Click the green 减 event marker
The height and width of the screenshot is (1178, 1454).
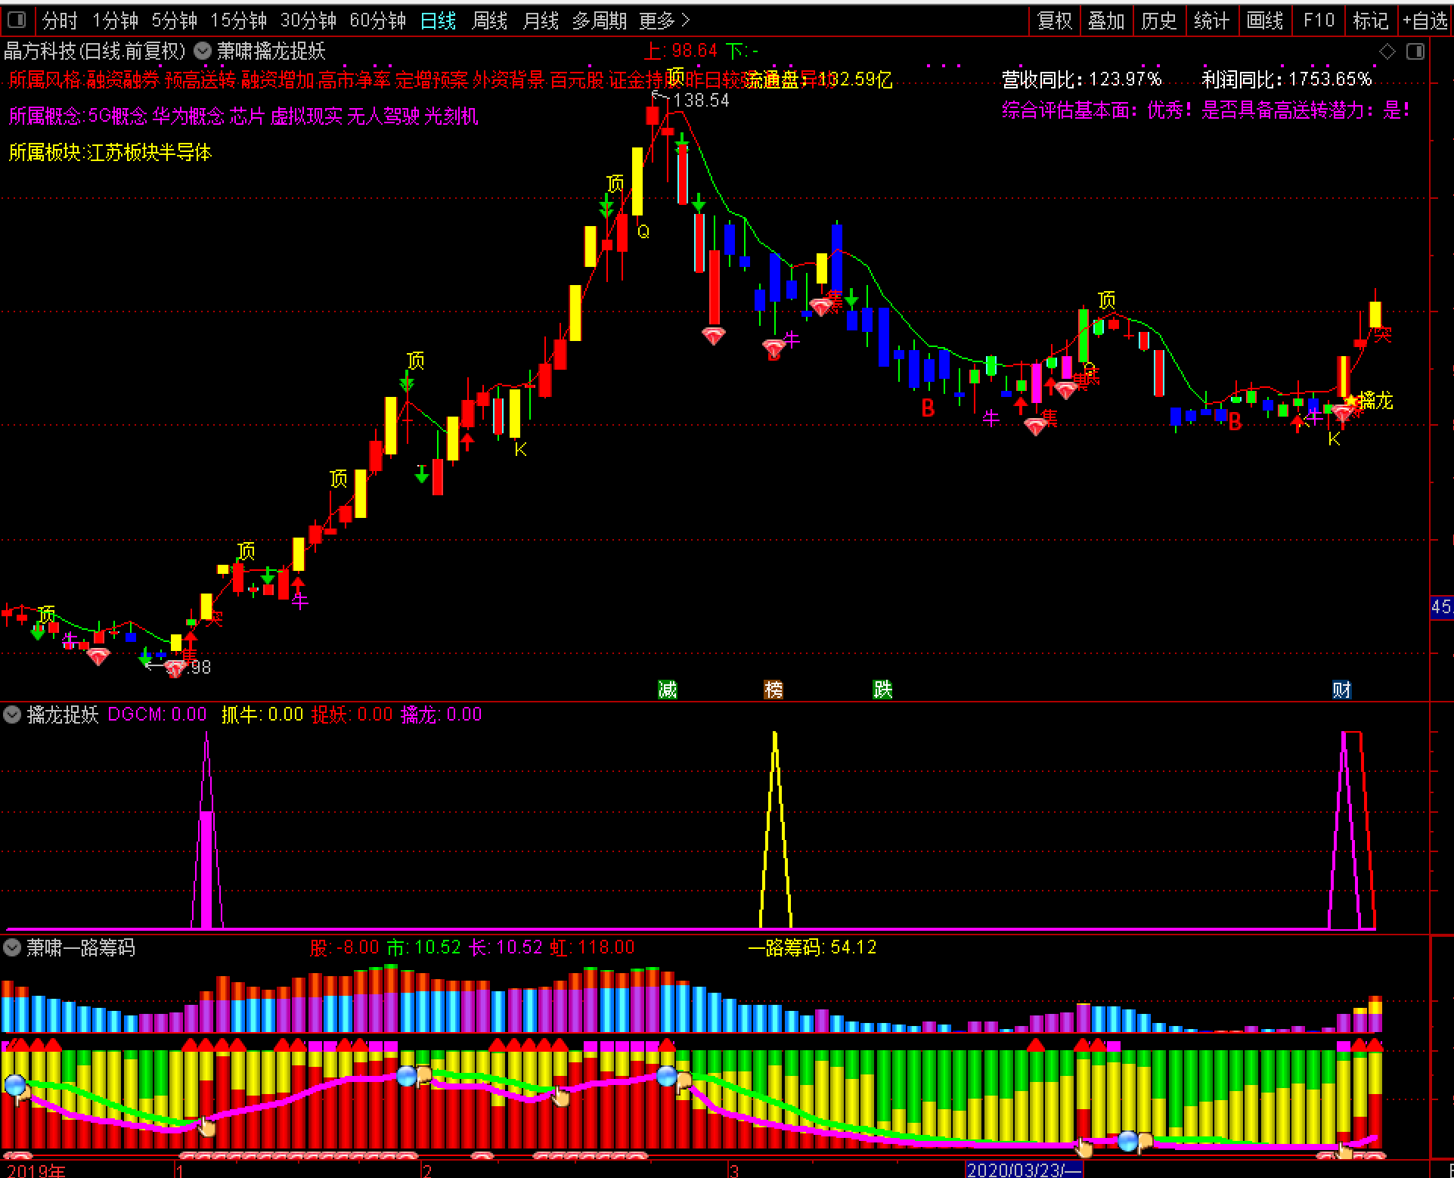[667, 689]
